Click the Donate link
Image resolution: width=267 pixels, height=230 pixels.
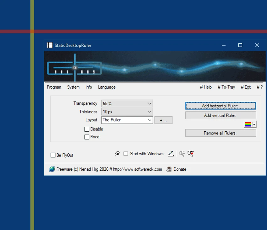coord(180,169)
